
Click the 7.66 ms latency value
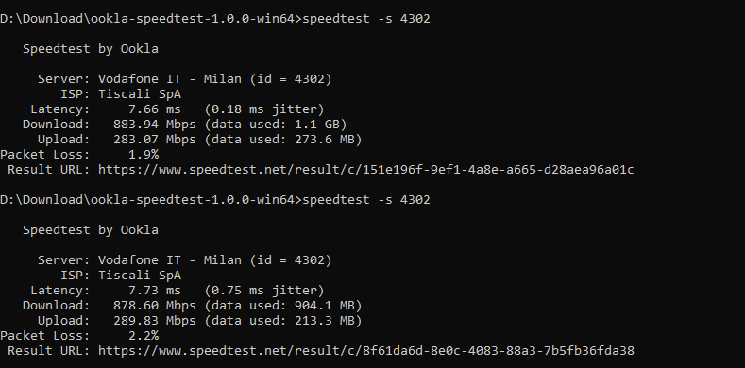pos(155,109)
